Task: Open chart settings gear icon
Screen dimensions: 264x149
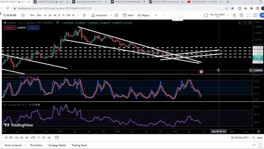Action: point(241,15)
